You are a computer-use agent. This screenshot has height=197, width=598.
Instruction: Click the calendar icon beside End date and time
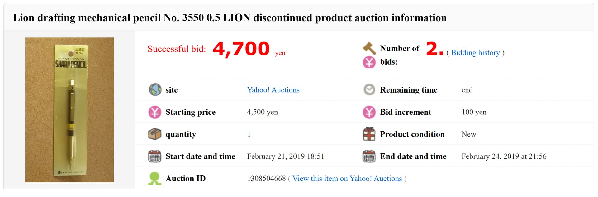pyautogui.click(x=369, y=156)
